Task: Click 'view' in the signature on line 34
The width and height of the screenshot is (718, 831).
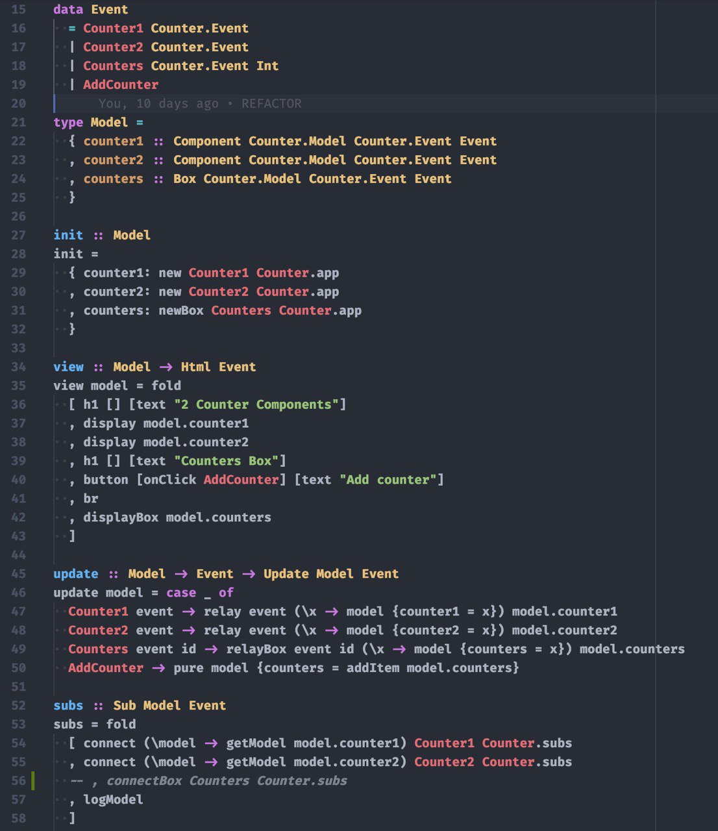Action: click(68, 367)
